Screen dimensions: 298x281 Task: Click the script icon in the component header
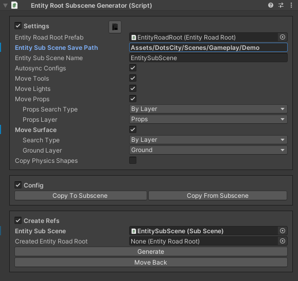(x=14, y=5)
